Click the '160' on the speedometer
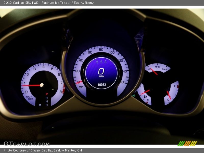 point(123,82)
